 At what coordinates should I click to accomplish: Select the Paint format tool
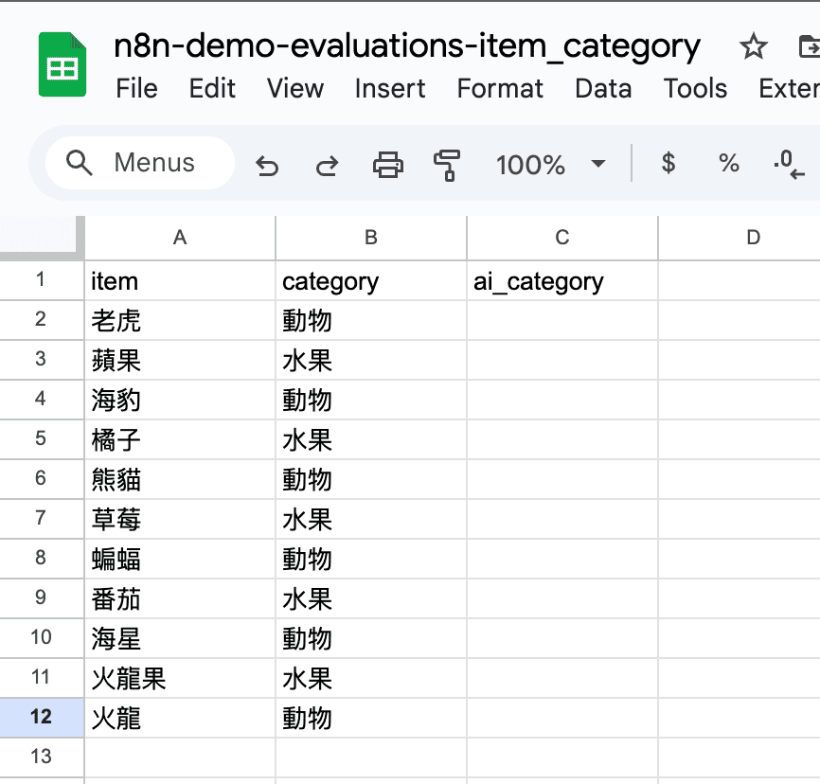pos(447,164)
